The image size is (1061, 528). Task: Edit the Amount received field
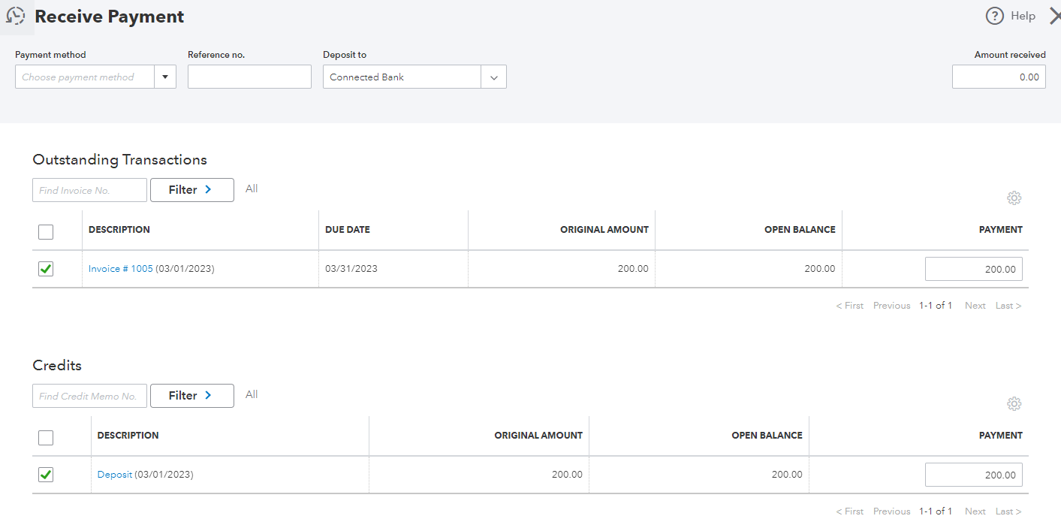(x=999, y=76)
